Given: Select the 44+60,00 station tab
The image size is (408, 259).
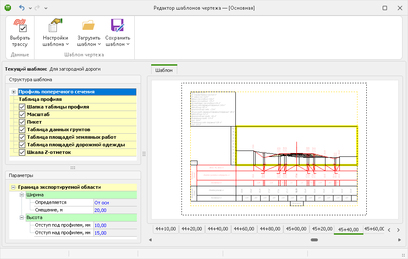Looking at the screenshot, I should (244, 229).
